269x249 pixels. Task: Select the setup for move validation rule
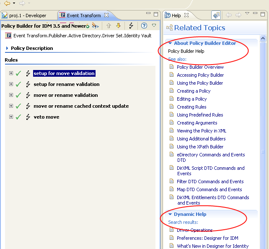tap(64, 73)
